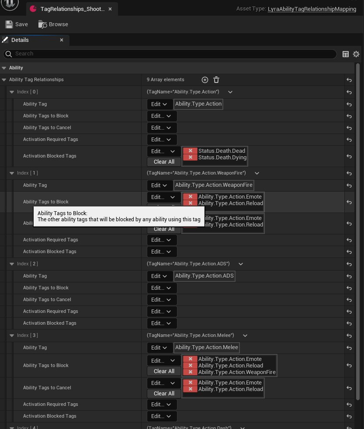Collapse Index [0] element
The image size is (364, 429).
[12, 92]
